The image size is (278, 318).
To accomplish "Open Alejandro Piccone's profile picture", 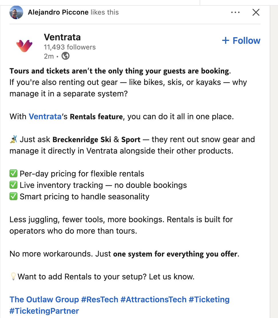I will pyautogui.click(x=16, y=12).
